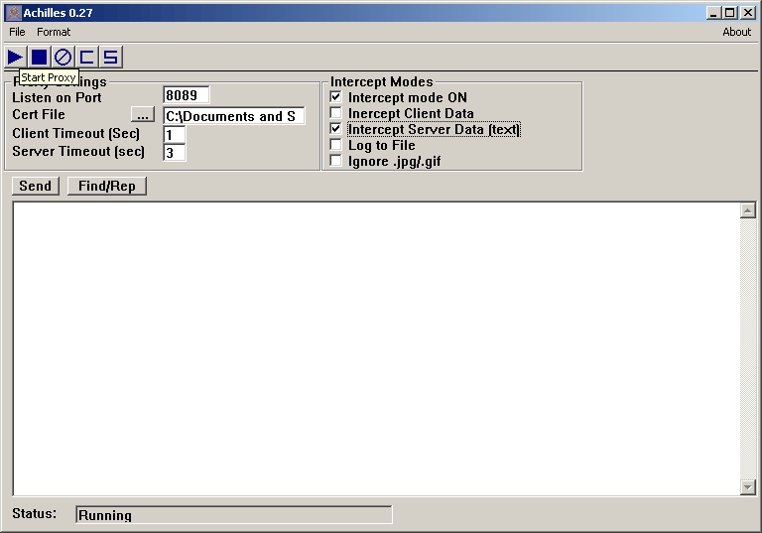Screen dimensions: 762x533
Task: Click the Client Timeout input field
Action: pyautogui.click(x=175, y=134)
